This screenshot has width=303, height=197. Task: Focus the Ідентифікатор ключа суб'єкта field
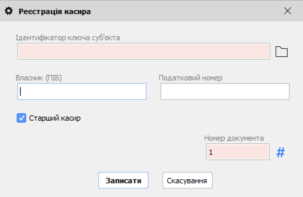[143, 52]
